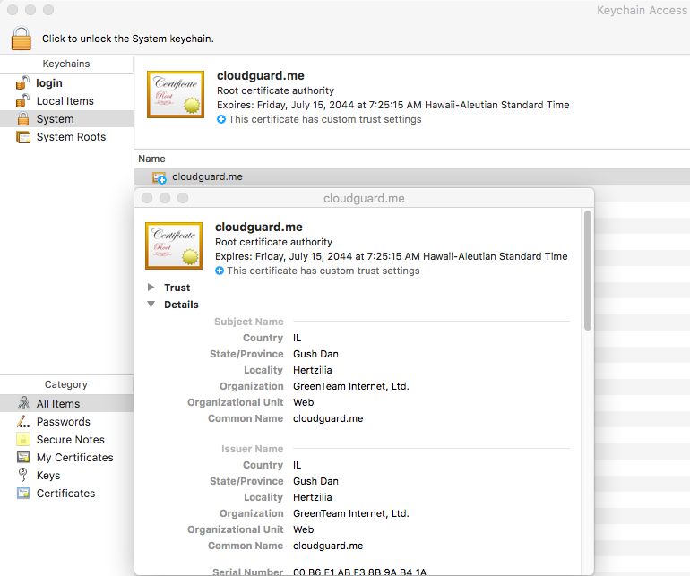Click the root certificate image in main window
Viewport: 690px width, 576px height.
(x=176, y=94)
